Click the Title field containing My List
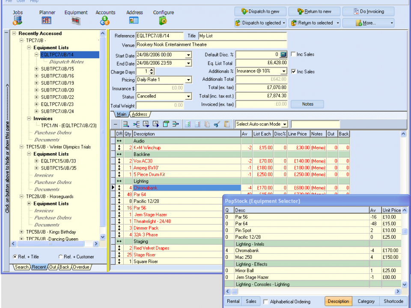This screenshot has height=308, width=411. pyautogui.click(x=242, y=36)
